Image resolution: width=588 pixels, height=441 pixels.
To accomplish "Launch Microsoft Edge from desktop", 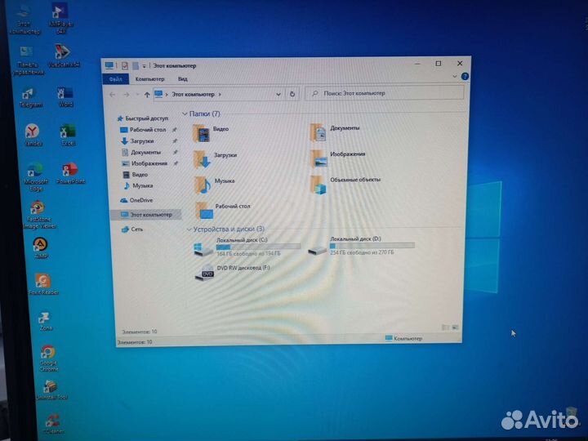I will 33,171.
